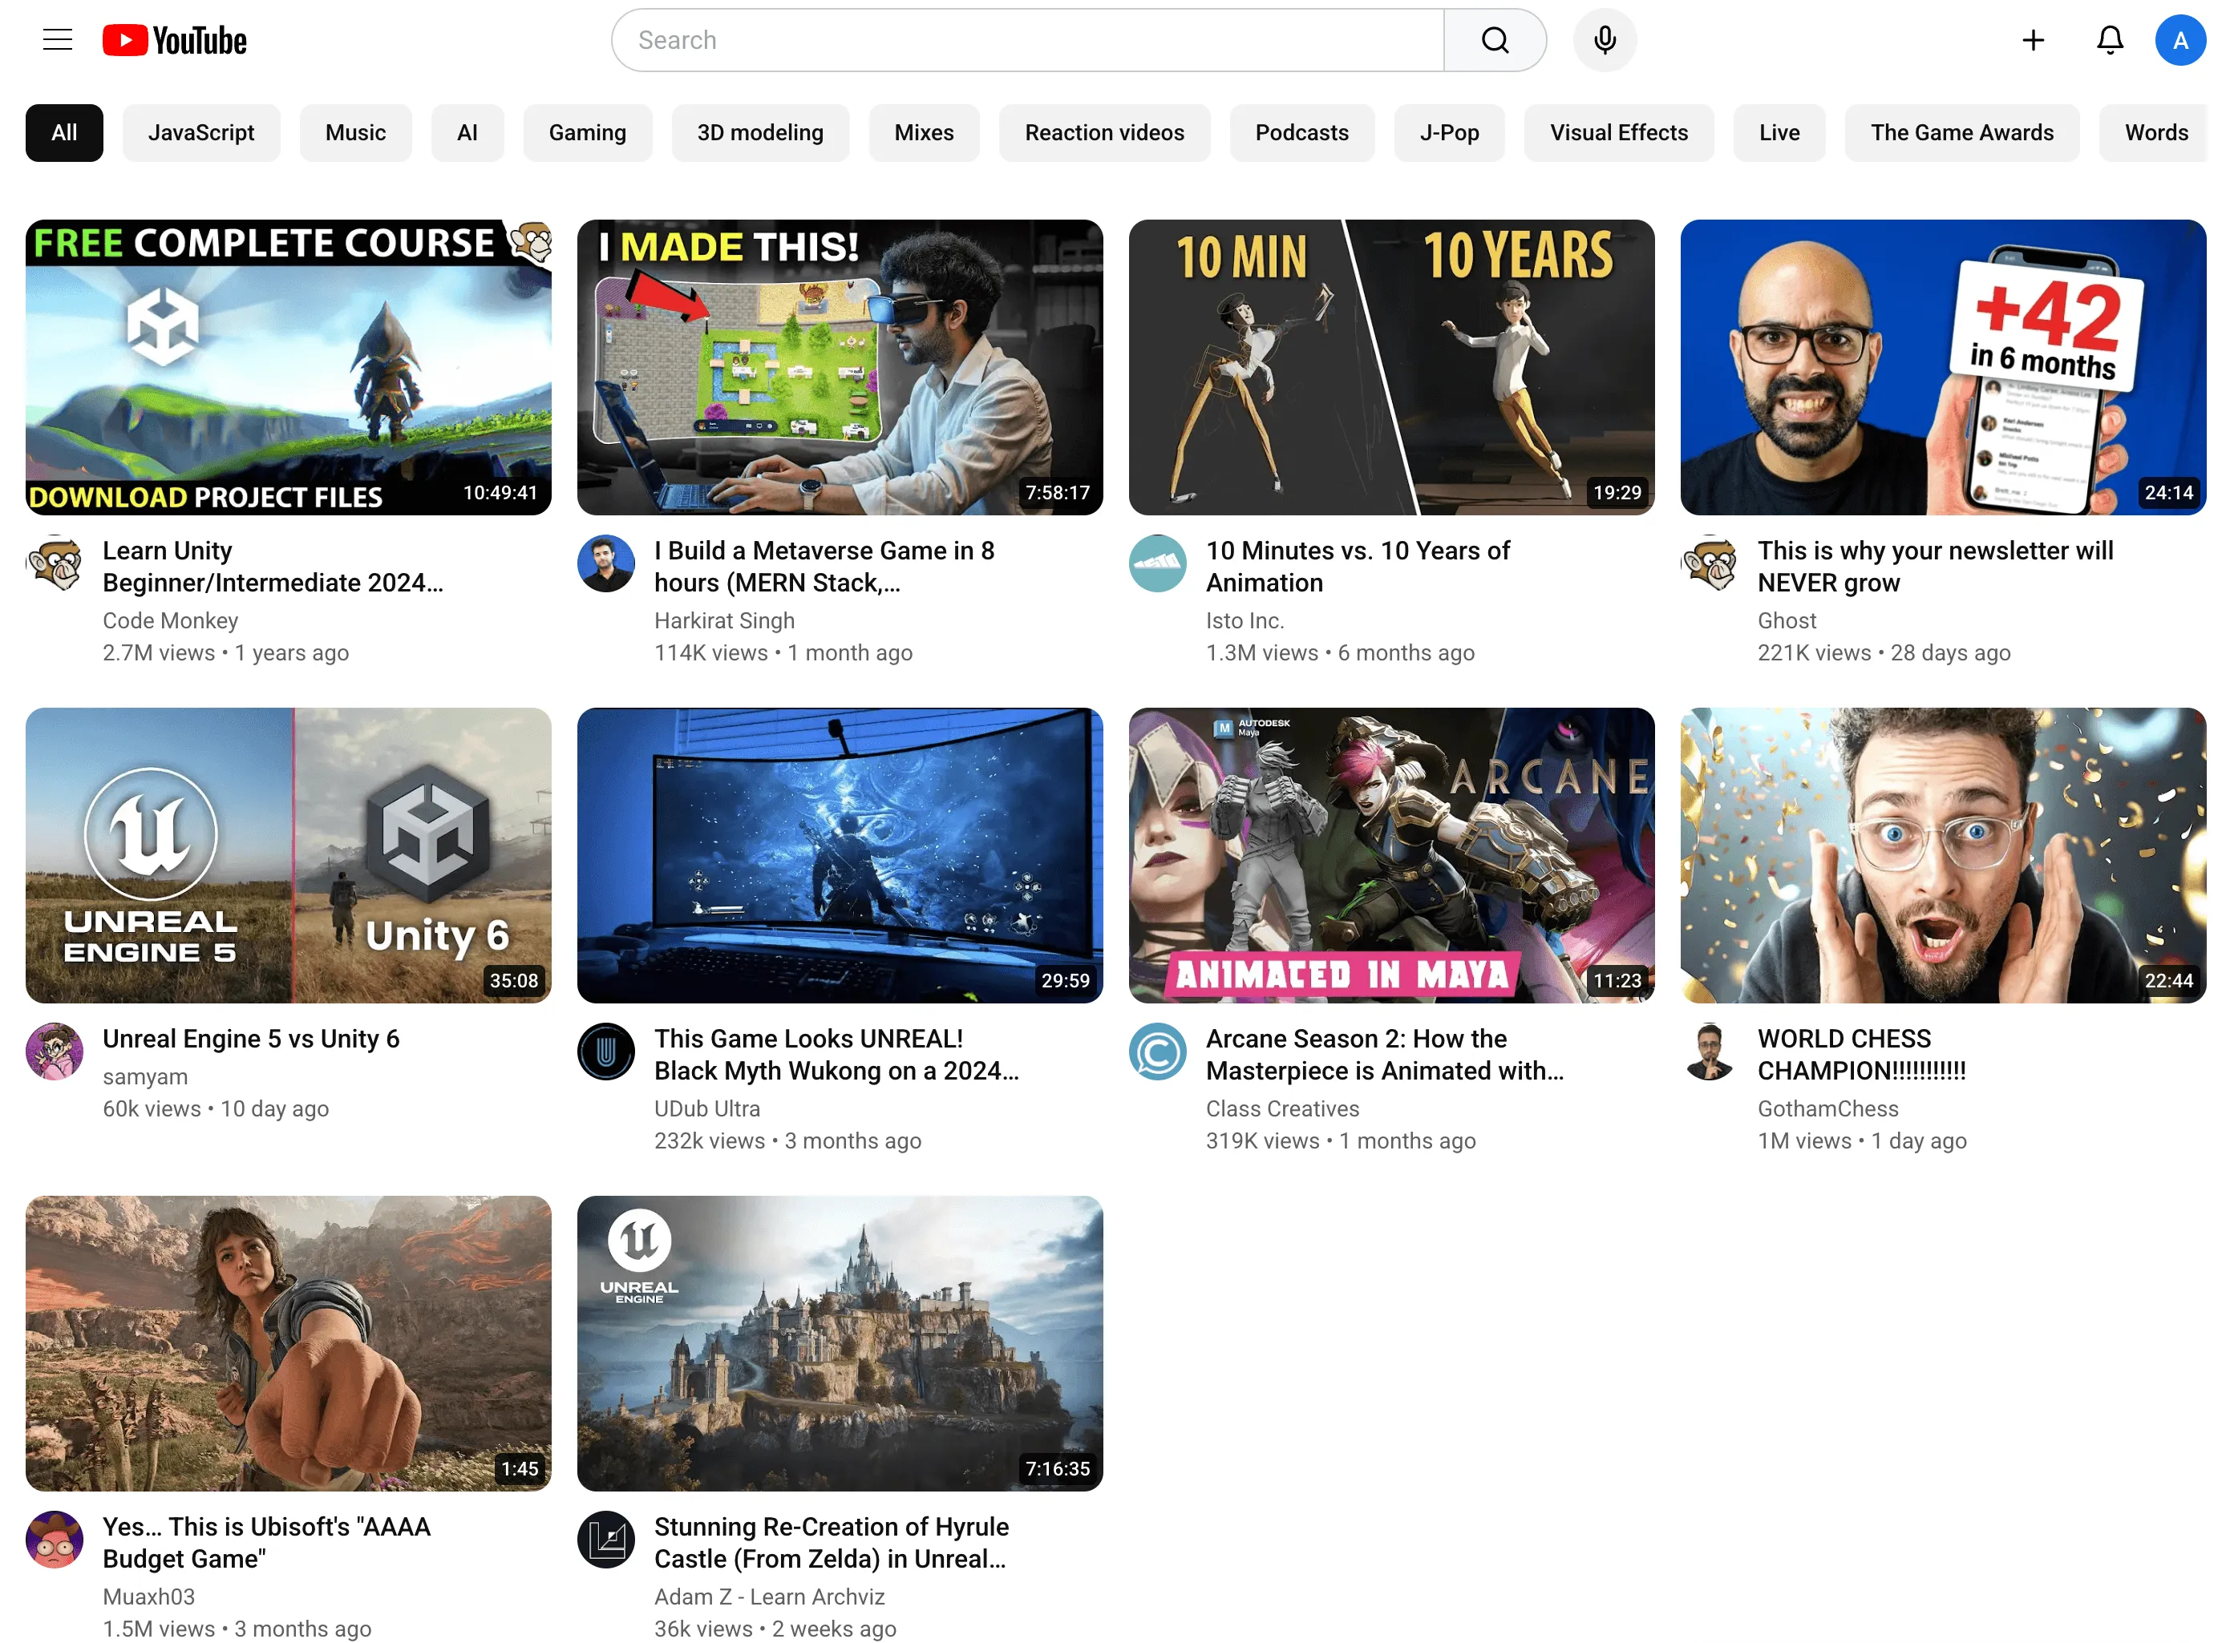Open the UDub Ultra channel name
Viewport: 2226px width, 1643px height.
pyautogui.click(x=706, y=1109)
